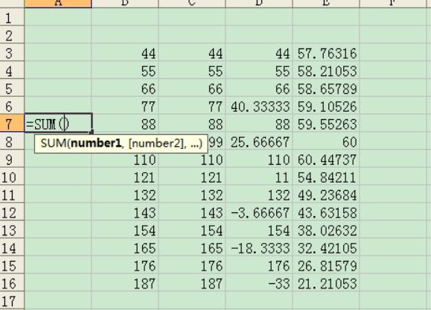This screenshot has width=431, height=310.
Task: Select cell D16 showing -33
Action: tap(259, 283)
